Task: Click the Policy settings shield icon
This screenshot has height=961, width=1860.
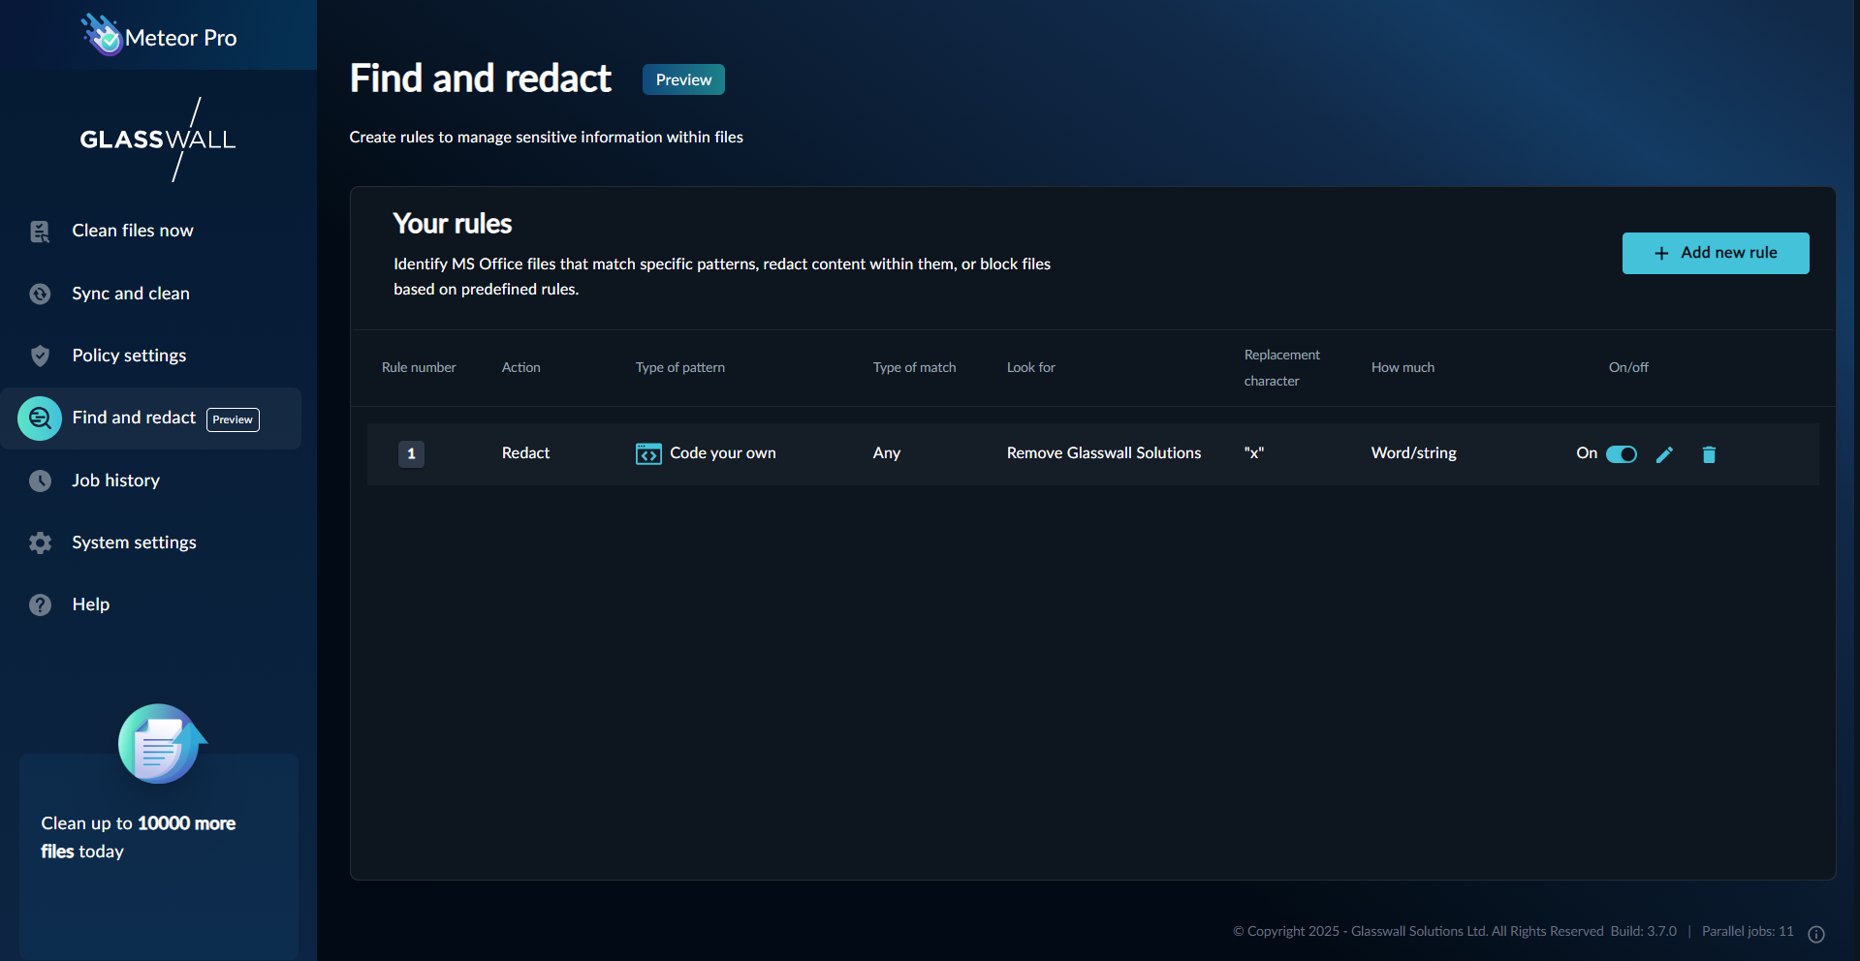Action: [x=40, y=356]
